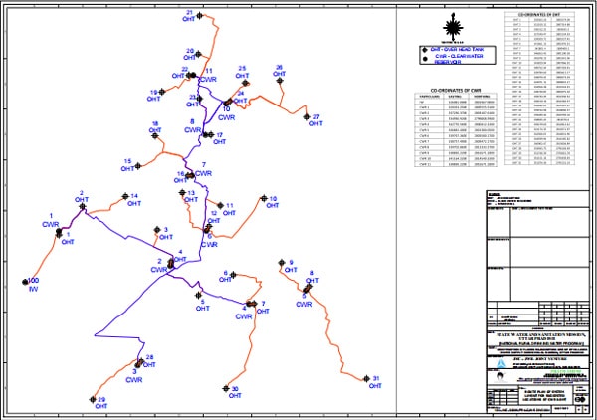Click the 1 CWR reservoir label
The width and height of the screenshot is (597, 420).
(x=49, y=220)
